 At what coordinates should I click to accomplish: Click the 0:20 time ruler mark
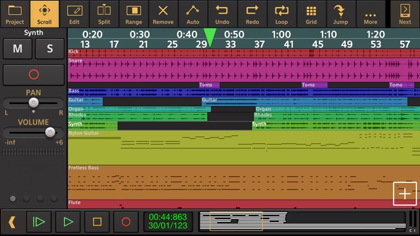92,34
